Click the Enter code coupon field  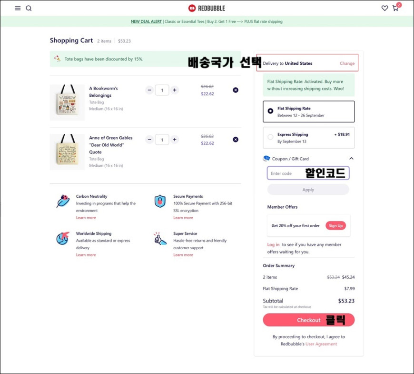coord(308,173)
